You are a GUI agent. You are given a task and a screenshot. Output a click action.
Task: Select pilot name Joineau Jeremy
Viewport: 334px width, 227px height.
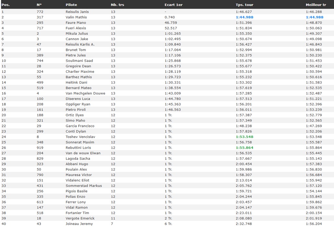(79, 224)
